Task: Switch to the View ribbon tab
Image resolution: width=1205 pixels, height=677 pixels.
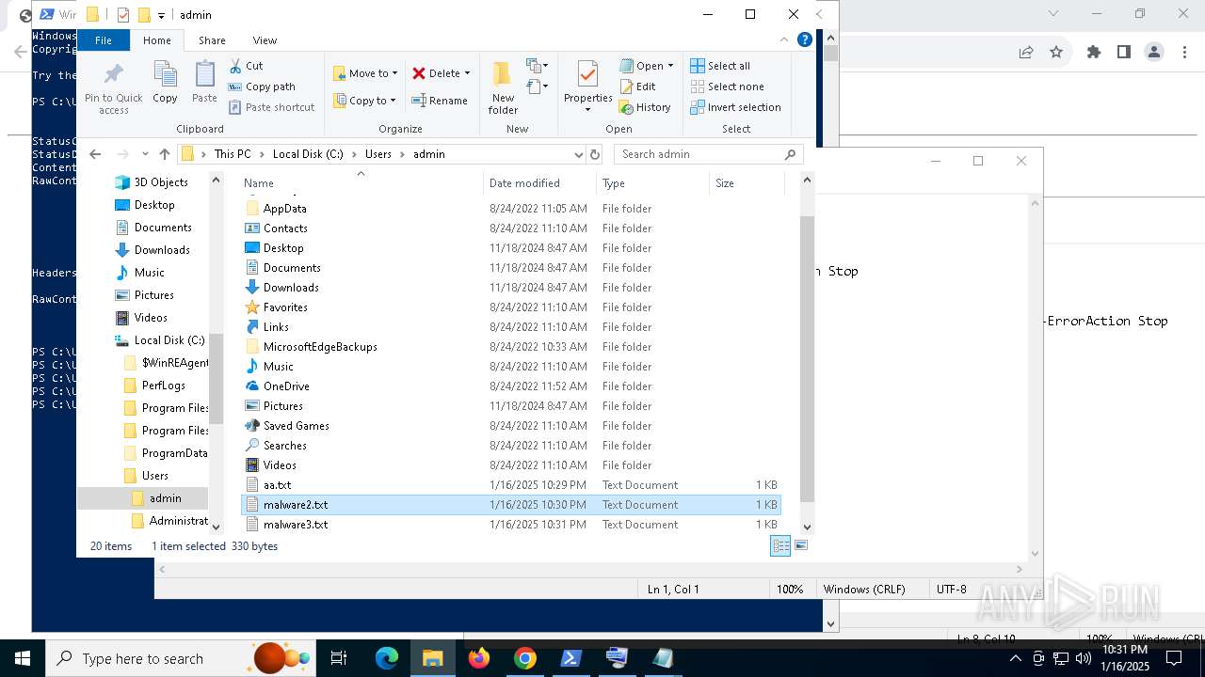Action: pos(265,40)
